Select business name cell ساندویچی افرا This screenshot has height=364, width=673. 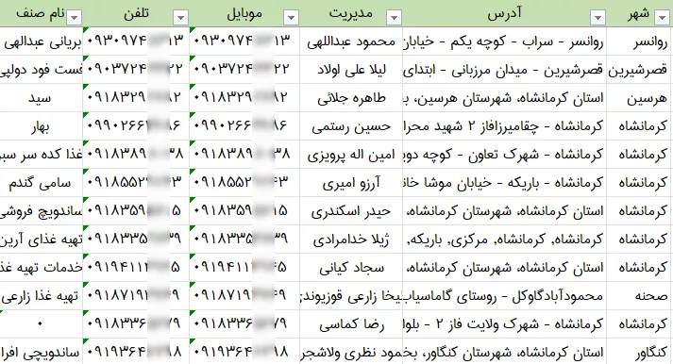(x=42, y=352)
